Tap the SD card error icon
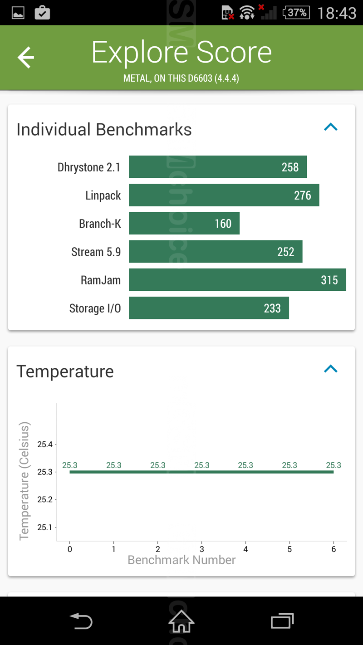Screen dimensions: 363x645 point(228,13)
